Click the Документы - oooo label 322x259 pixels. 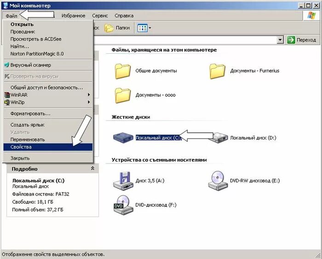[155, 95]
